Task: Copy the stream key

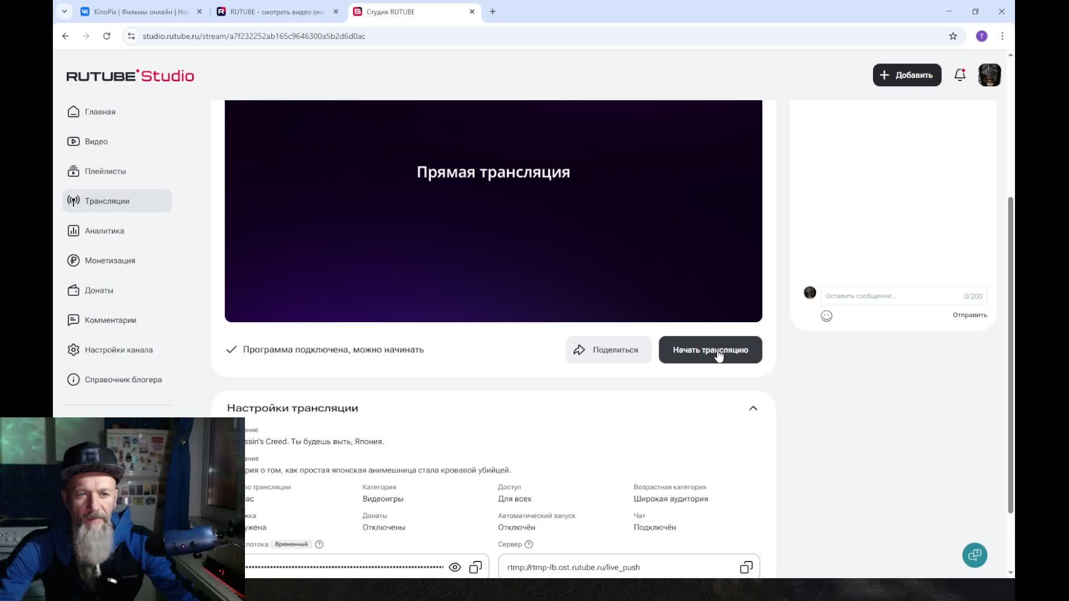Action: (x=475, y=567)
